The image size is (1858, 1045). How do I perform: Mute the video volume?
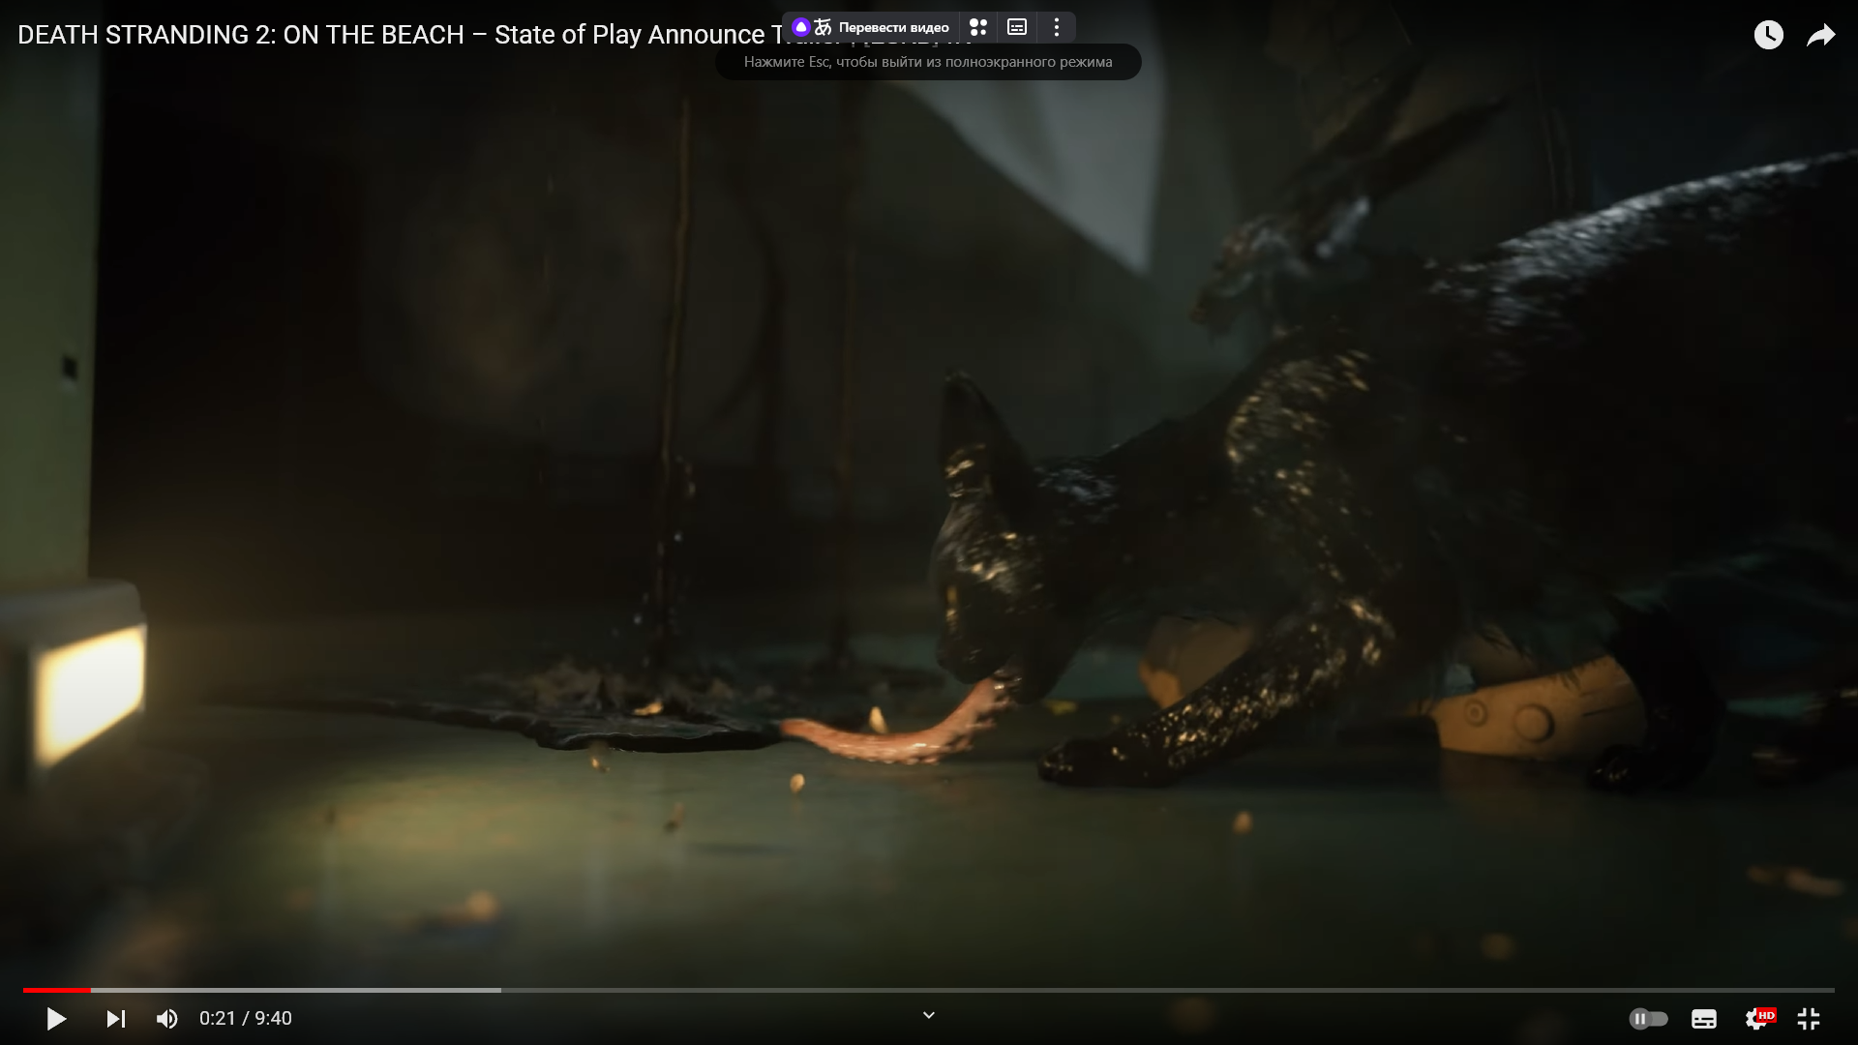point(166,1019)
